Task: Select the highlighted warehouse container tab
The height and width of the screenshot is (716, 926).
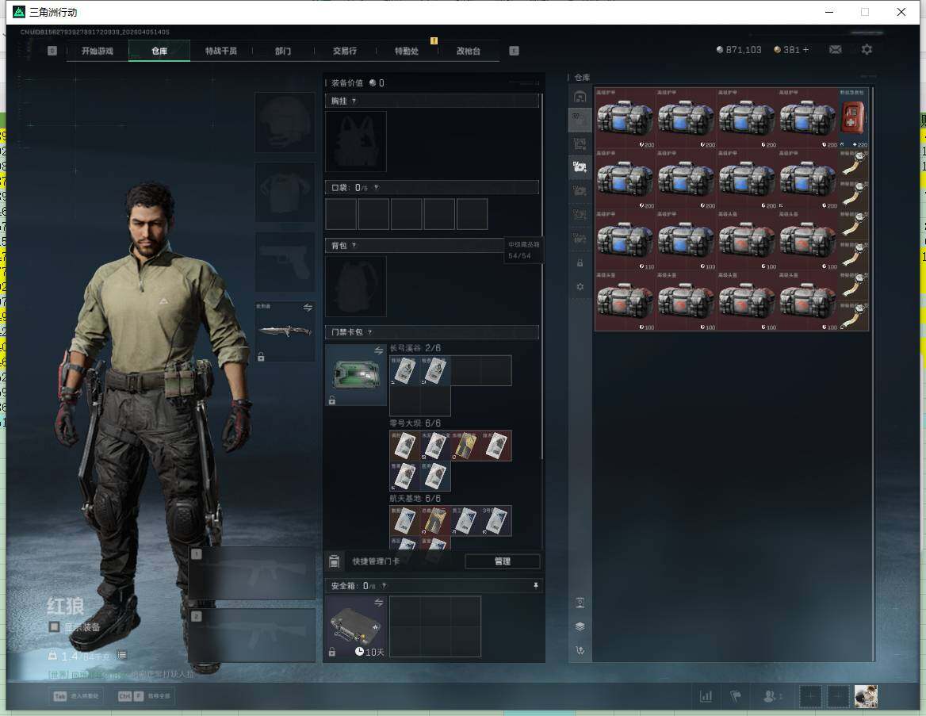Action: [x=580, y=167]
